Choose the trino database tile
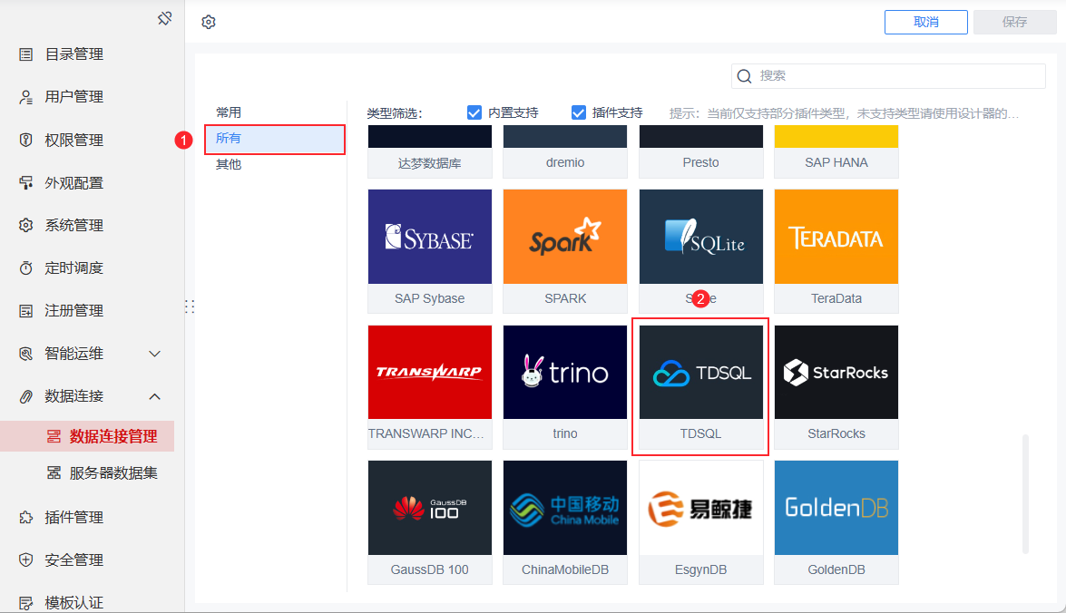1066x613 pixels. click(x=565, y=386)
